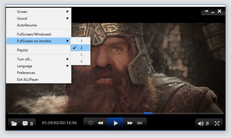Skip to next track icon
231x138 pixels.
pyautogui.click(x=140, y=123)
